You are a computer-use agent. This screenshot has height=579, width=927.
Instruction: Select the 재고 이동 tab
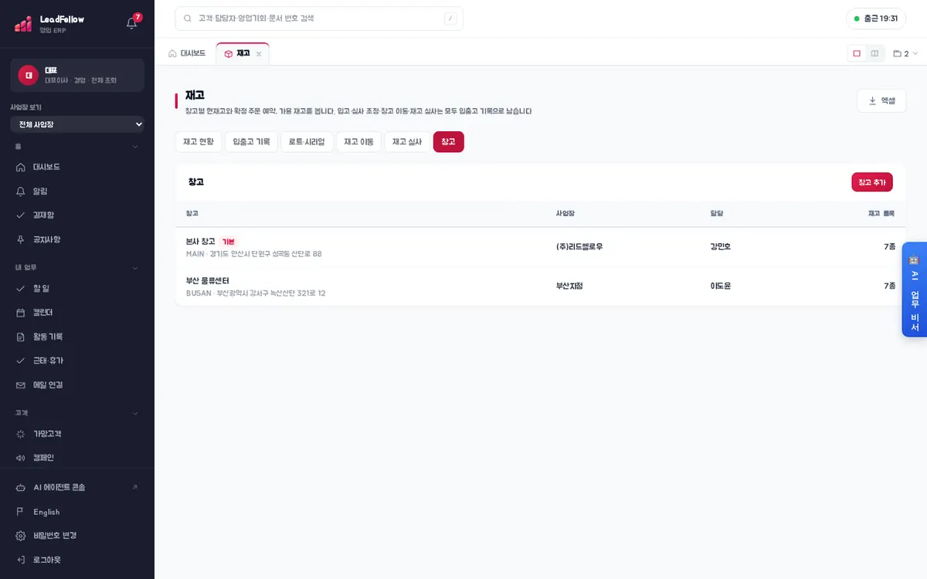click(x=358, y=142)
